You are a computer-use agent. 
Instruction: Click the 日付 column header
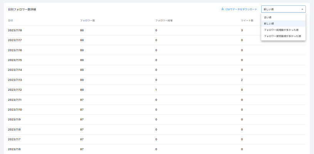pos(10,21)
